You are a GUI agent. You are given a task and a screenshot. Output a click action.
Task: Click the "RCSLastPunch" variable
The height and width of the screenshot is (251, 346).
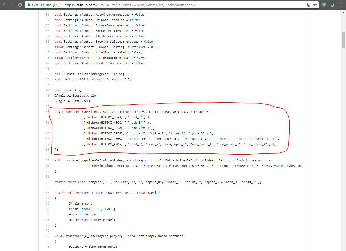point(78,101)
